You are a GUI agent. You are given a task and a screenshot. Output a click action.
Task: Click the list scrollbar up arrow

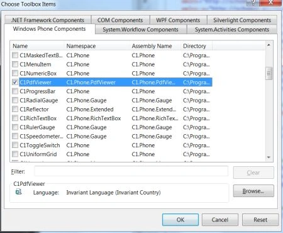[x=269, y=45]
